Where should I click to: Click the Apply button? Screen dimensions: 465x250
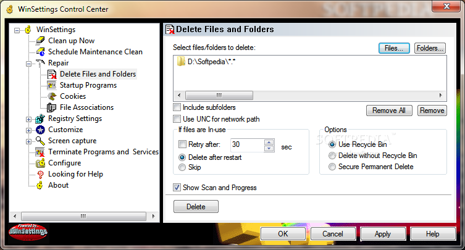point(383,234)
